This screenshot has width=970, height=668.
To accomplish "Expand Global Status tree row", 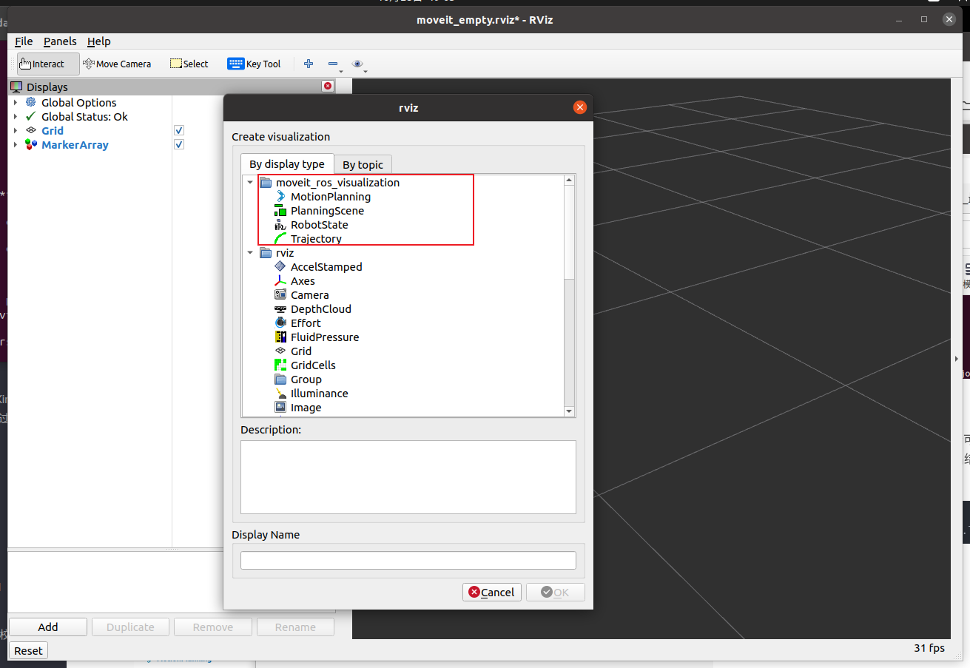I will pyautogui.click(x=16, y=116).
